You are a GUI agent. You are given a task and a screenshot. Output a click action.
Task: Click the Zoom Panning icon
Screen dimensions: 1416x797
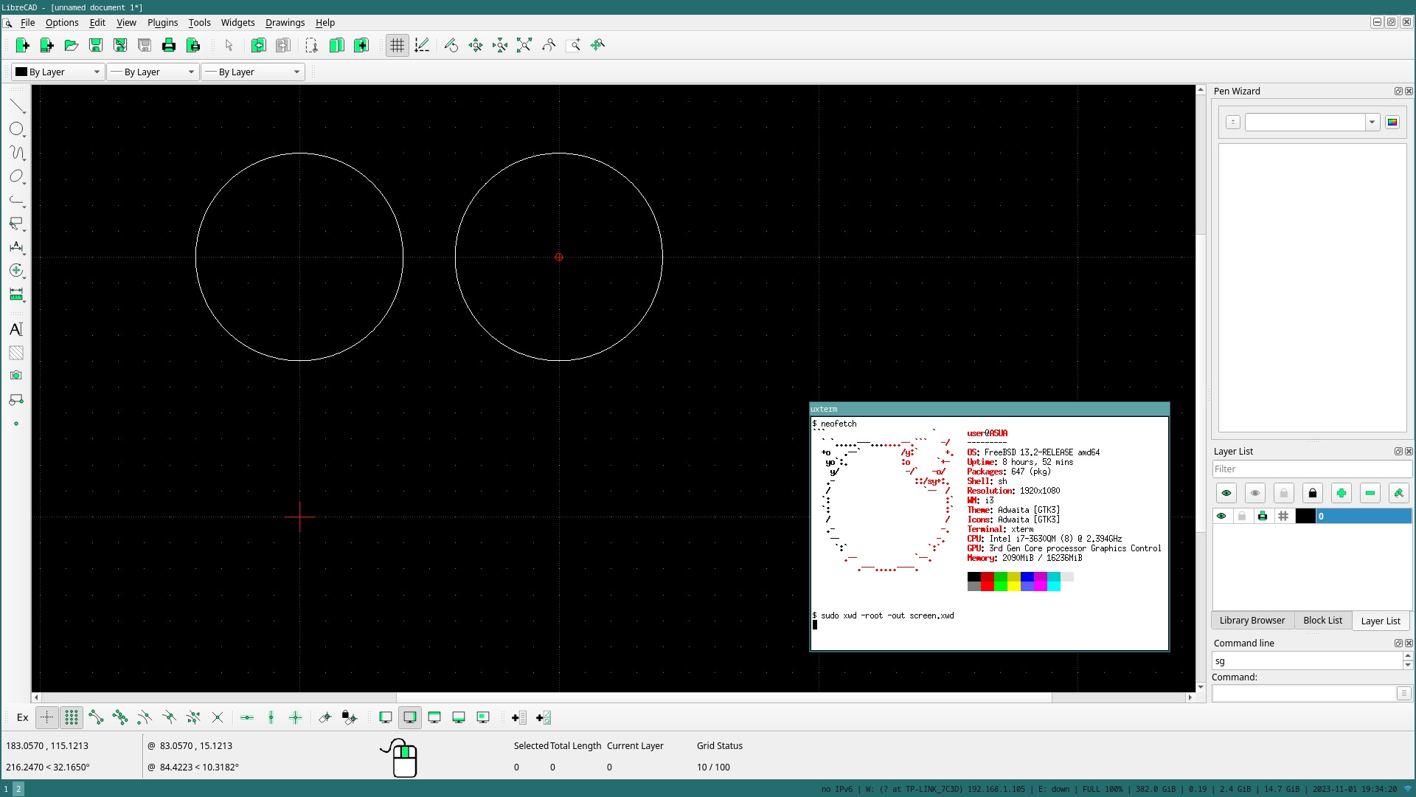click(x=597, y=46)
